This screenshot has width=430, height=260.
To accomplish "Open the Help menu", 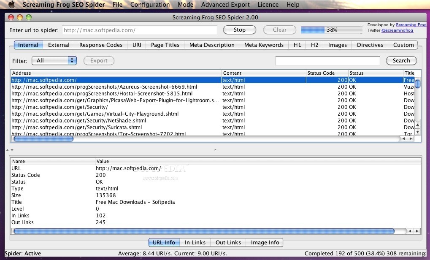I will click(x=293, y=5).
